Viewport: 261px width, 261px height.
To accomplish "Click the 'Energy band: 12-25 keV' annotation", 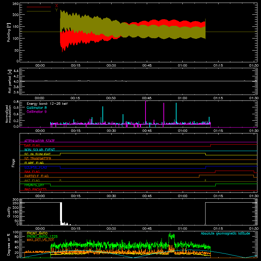I will click(x=47, y=104).
